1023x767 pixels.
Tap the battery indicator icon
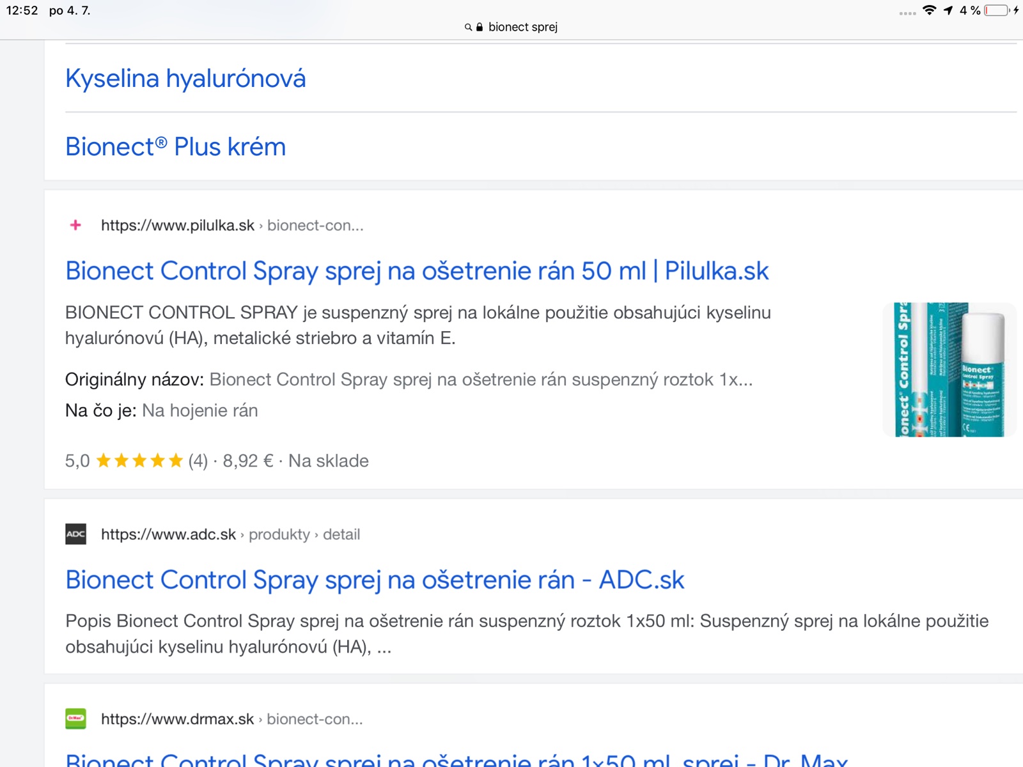[997, 10]
